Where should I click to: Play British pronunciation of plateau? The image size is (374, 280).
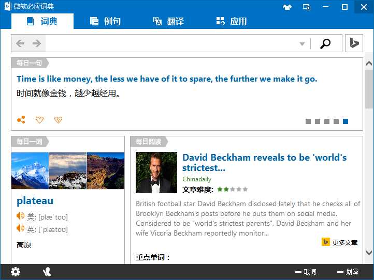point(21,228)
